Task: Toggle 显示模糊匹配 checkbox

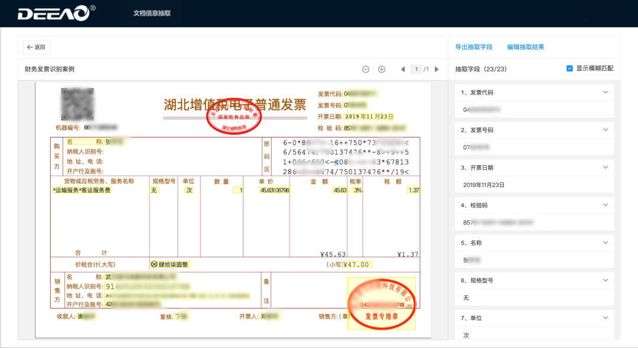Action: (x=569, y=68)
